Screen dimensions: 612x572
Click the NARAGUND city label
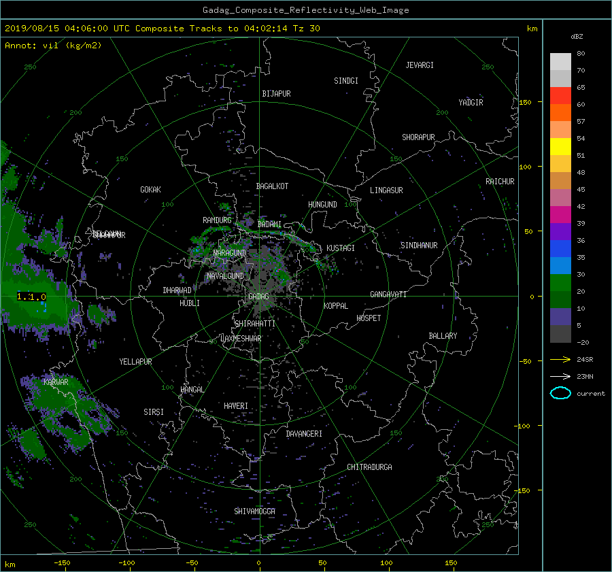pyautogui.click(x=230, y=252)
